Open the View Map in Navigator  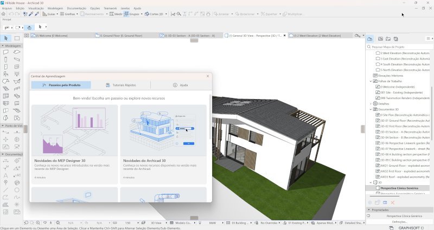pos(381,39)
